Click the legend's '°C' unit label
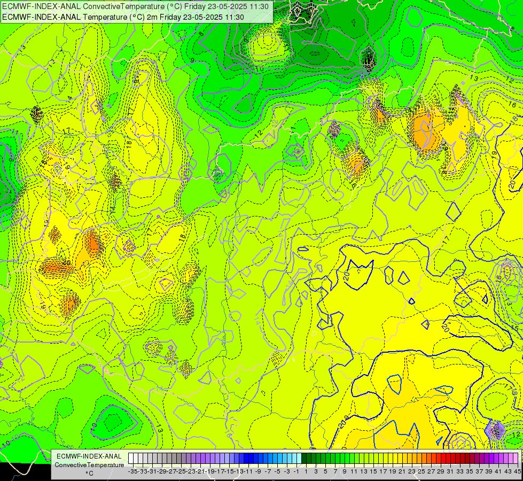Screen dimensions: 523x481 point(89,473)
